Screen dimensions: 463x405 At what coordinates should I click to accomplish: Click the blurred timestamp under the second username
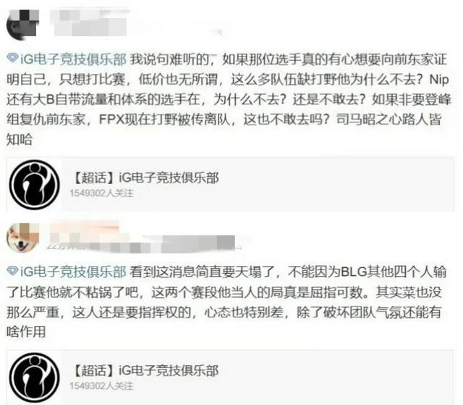pyautogui.click(x=145, y=244)
